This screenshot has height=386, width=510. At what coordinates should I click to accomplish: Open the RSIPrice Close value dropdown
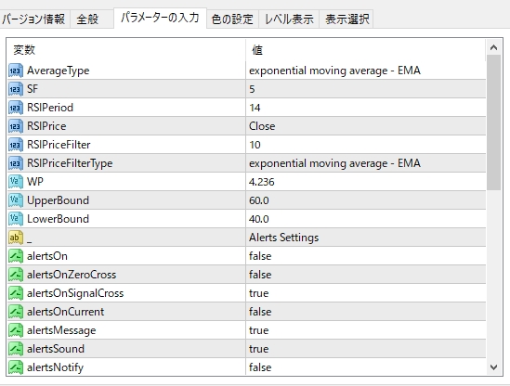tap(366, 126)
